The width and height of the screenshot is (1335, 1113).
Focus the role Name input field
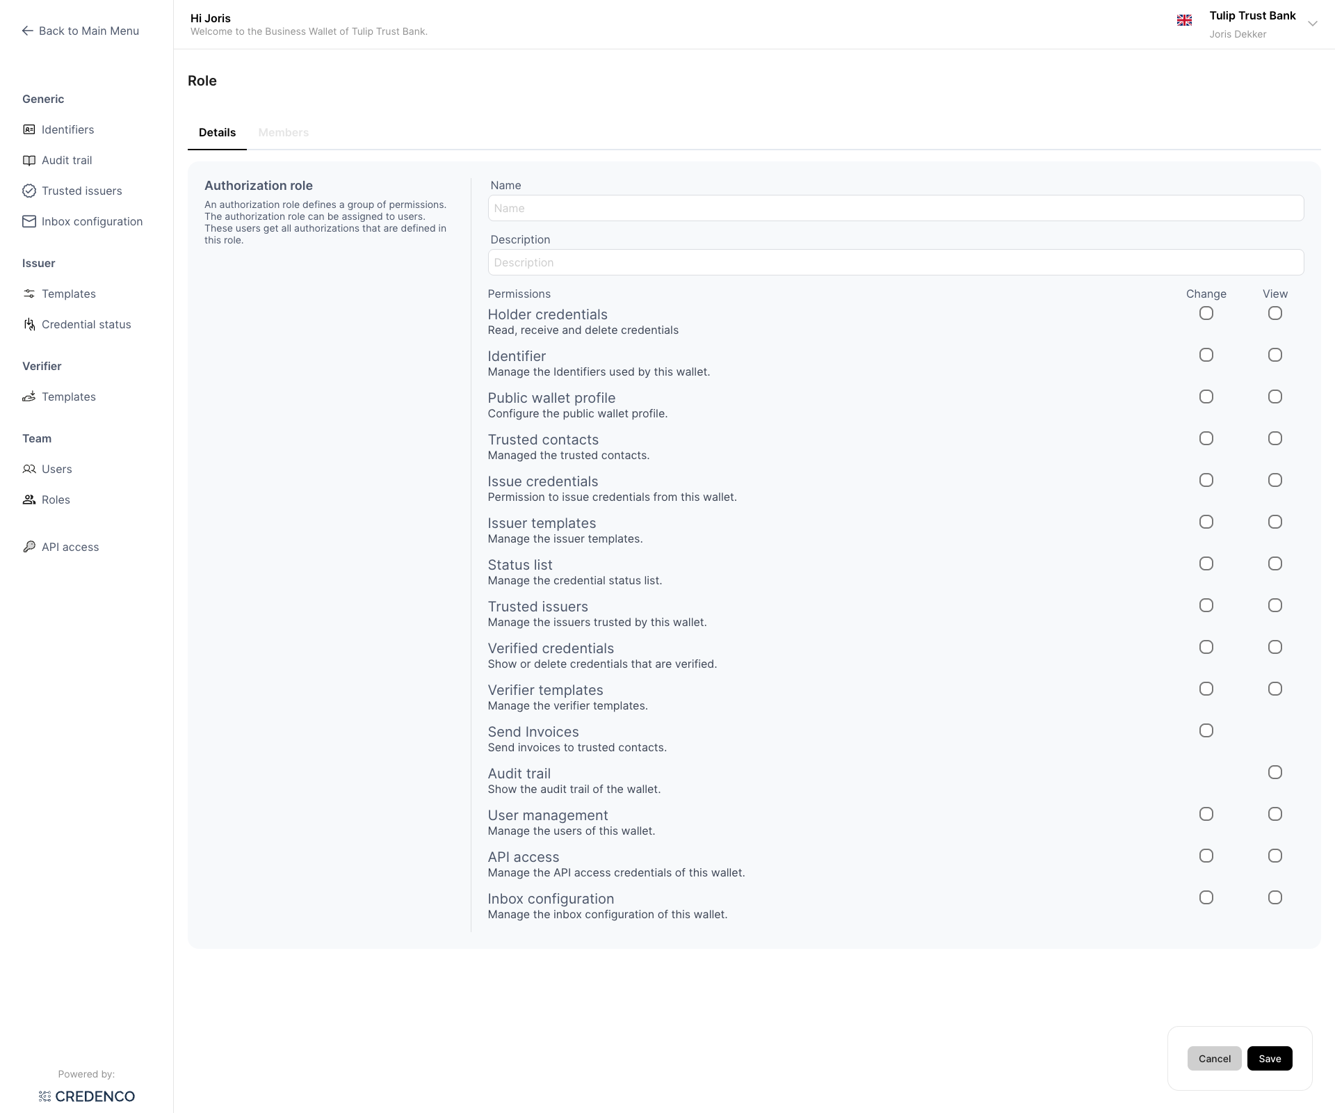pyautogui.click(x=896, y=208)
